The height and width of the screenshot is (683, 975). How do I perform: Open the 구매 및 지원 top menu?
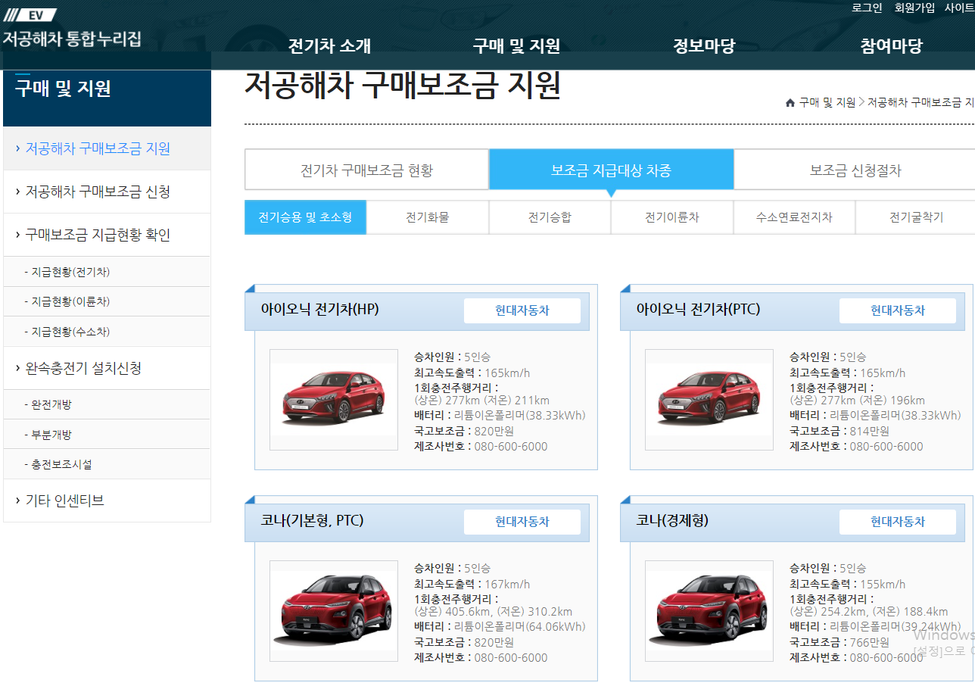coord(516,46)
